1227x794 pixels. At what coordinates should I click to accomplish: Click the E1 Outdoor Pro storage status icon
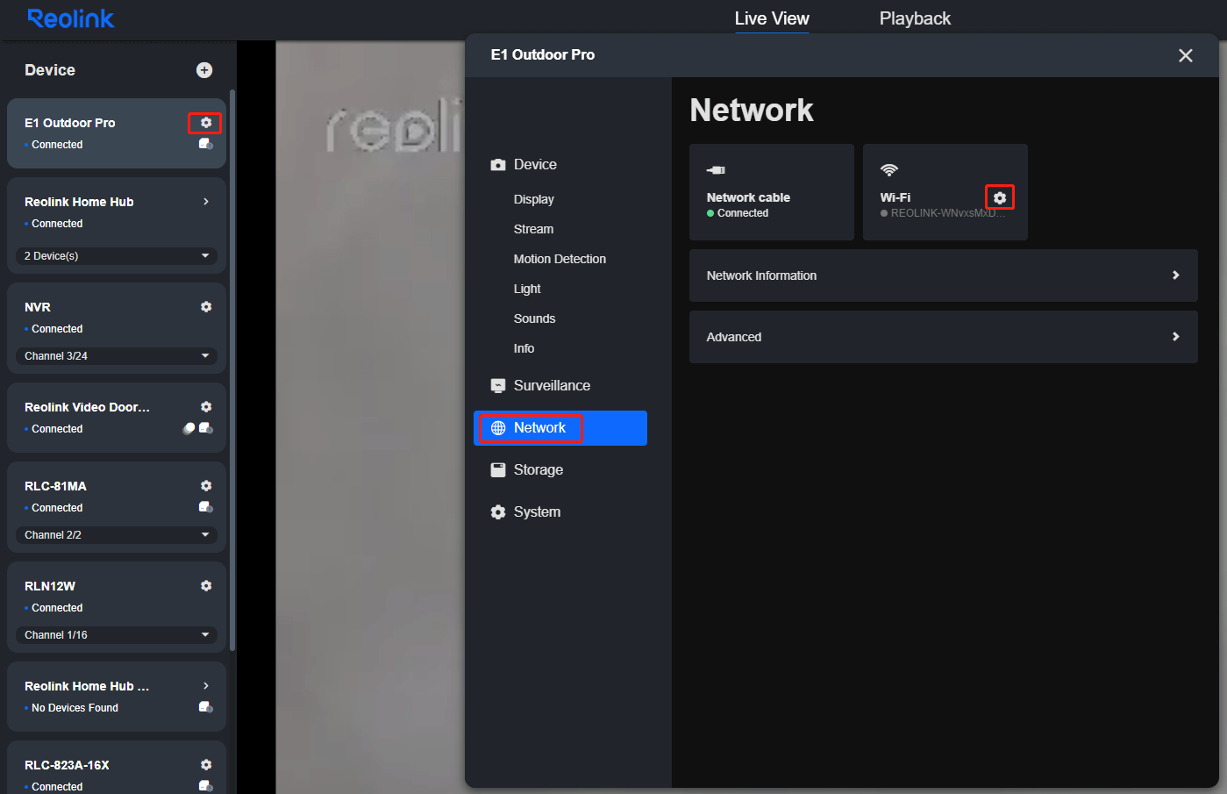point(206,144)
